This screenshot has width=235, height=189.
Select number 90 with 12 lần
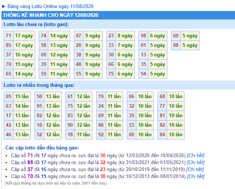(70, 125)
